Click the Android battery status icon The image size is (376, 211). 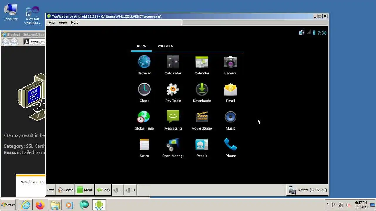pos(314,33)
